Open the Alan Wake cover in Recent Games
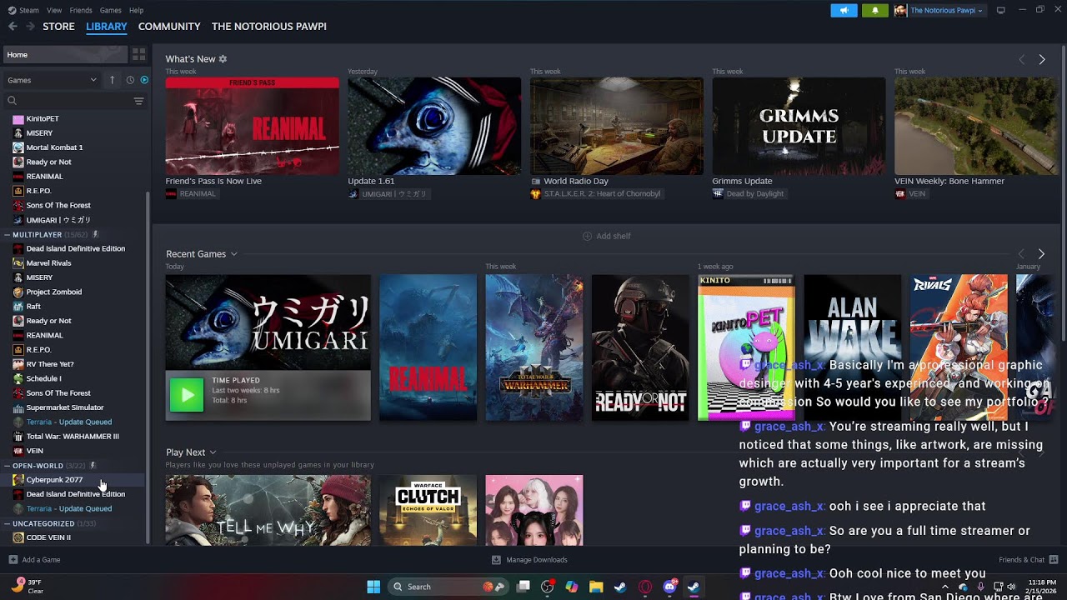The height and width of the screenshot is (600, 1067). click(x=852, y=347)
